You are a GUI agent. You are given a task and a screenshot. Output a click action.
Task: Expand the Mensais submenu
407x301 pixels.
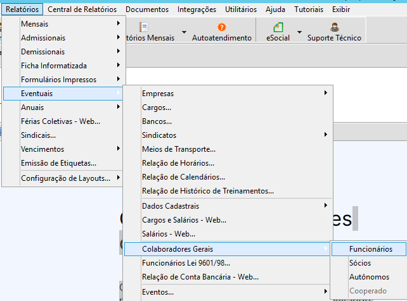(x=63, y=24)
